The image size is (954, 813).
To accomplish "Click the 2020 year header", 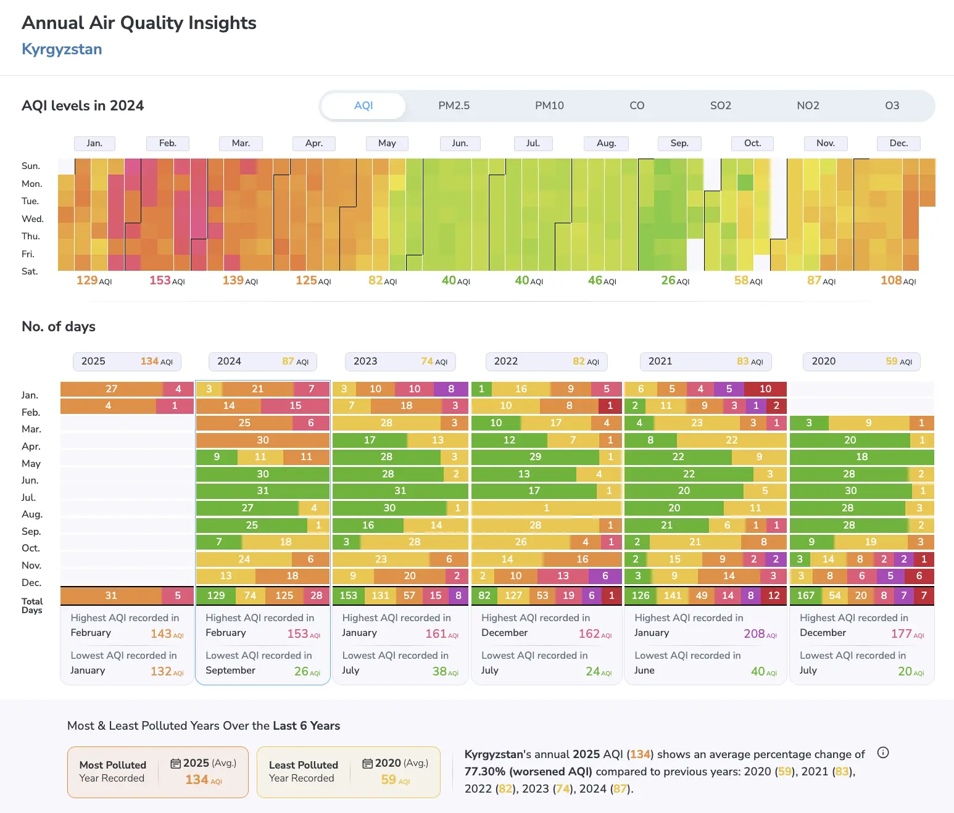I will [861, 361].
